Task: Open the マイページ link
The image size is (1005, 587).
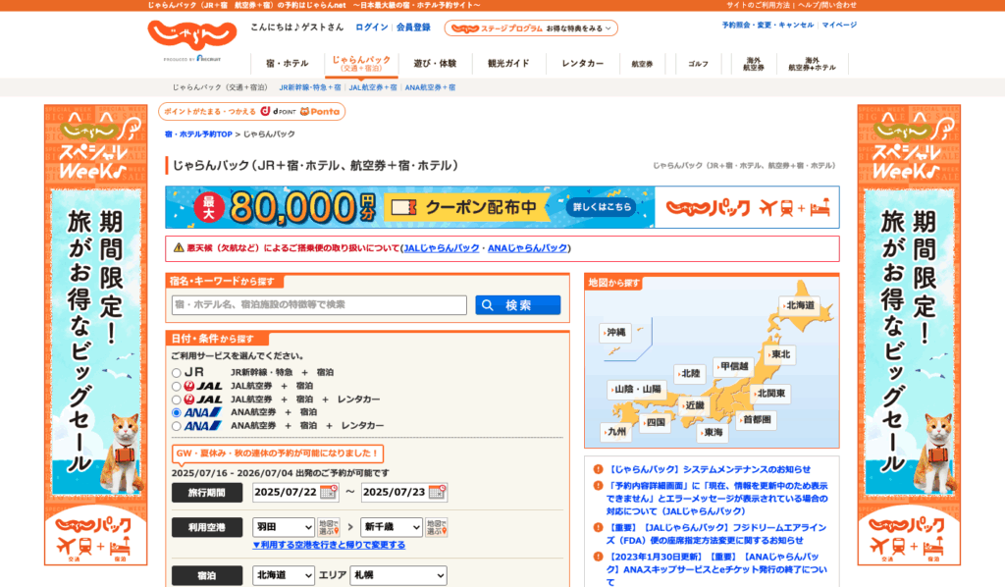Action: click(x=839, y=25)
